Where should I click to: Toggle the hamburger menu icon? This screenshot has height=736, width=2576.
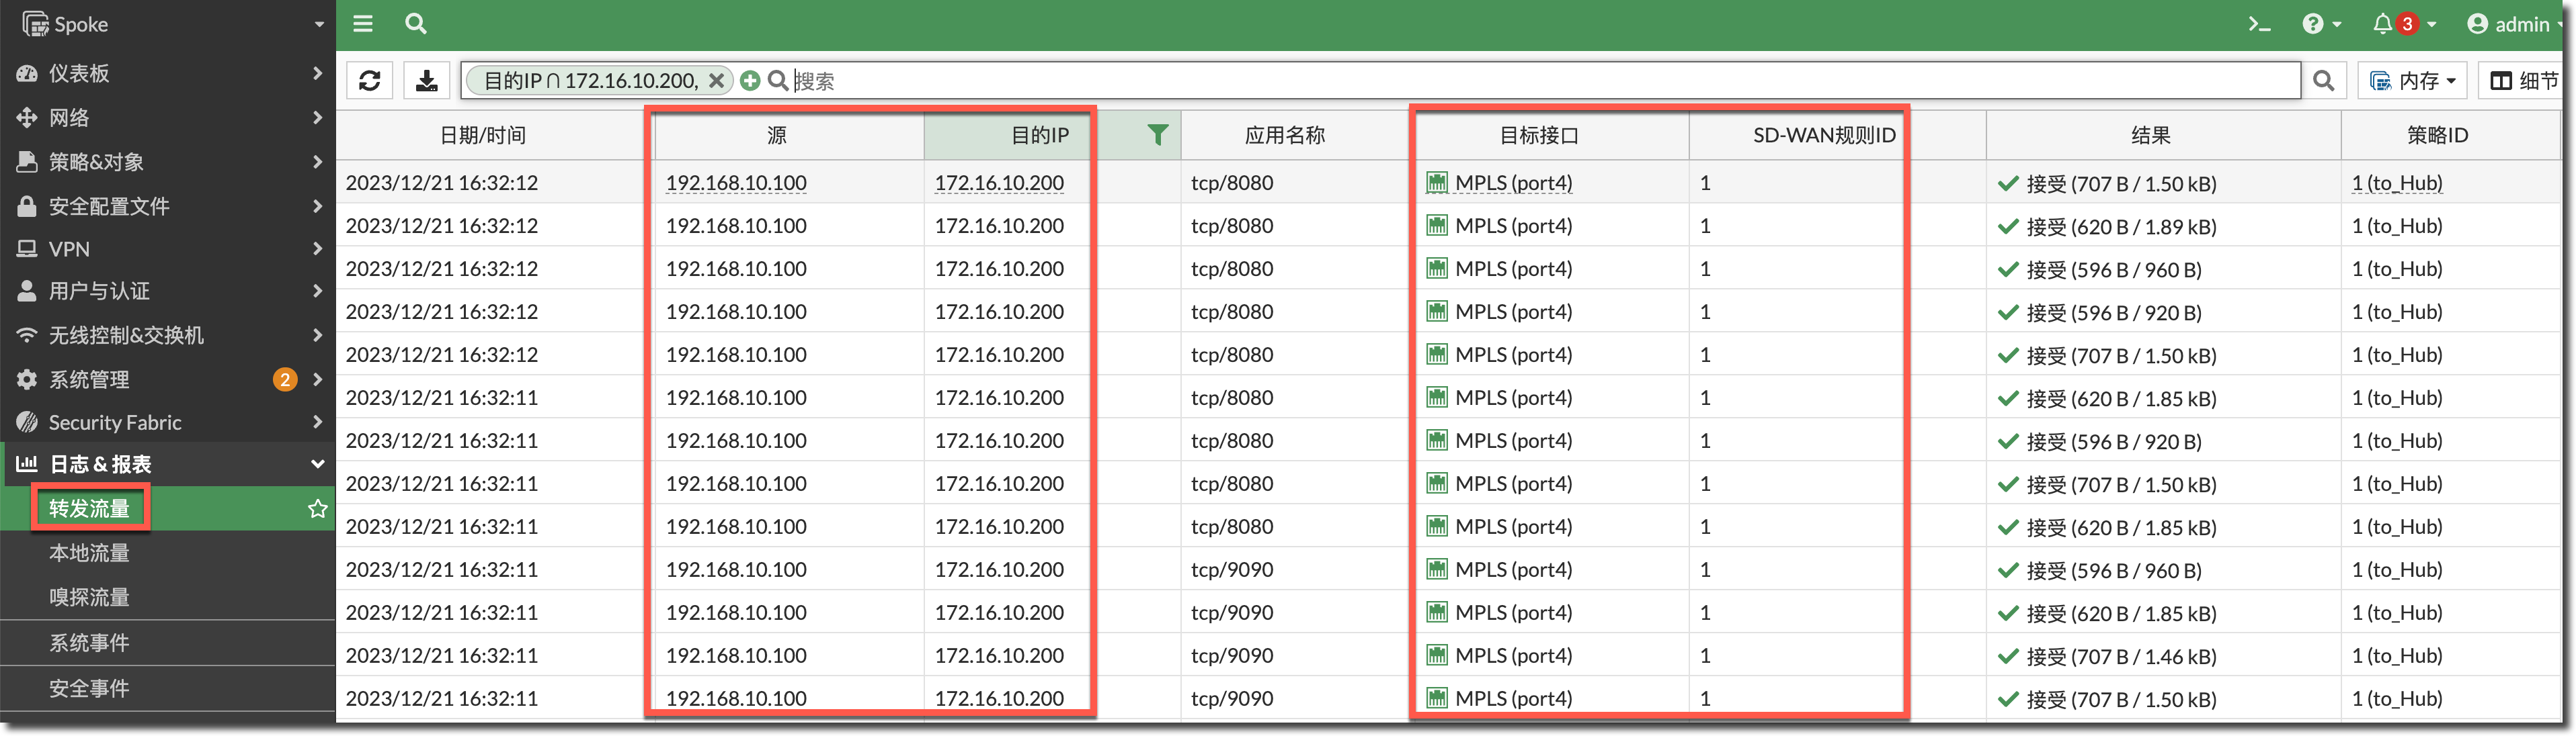(x=363, y=24)
